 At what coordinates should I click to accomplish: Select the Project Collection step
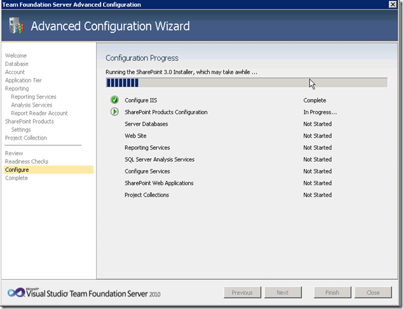(26, 138)
